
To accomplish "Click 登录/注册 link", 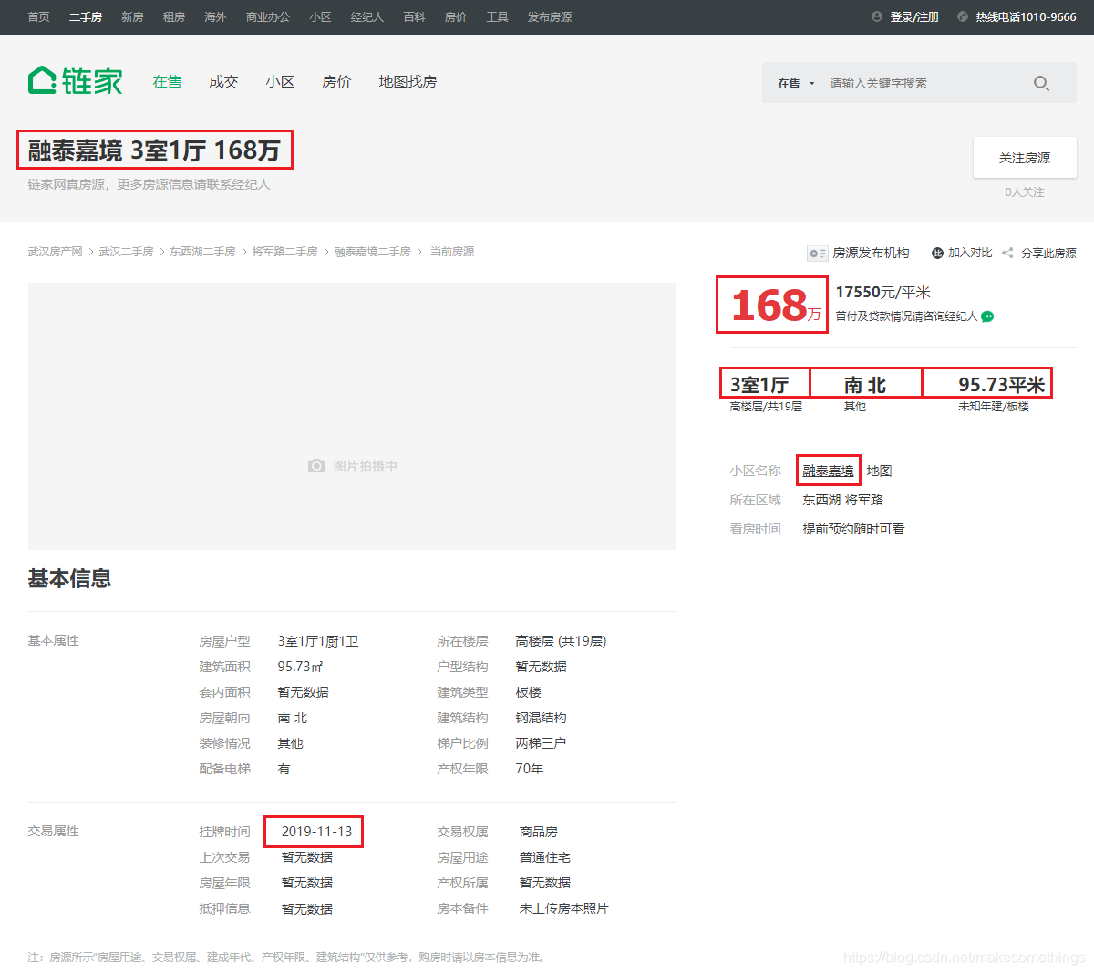I will point(914,16).
